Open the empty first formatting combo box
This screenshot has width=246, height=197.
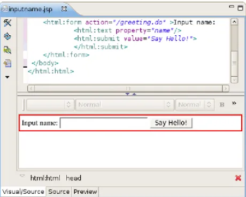click(50, 105)
